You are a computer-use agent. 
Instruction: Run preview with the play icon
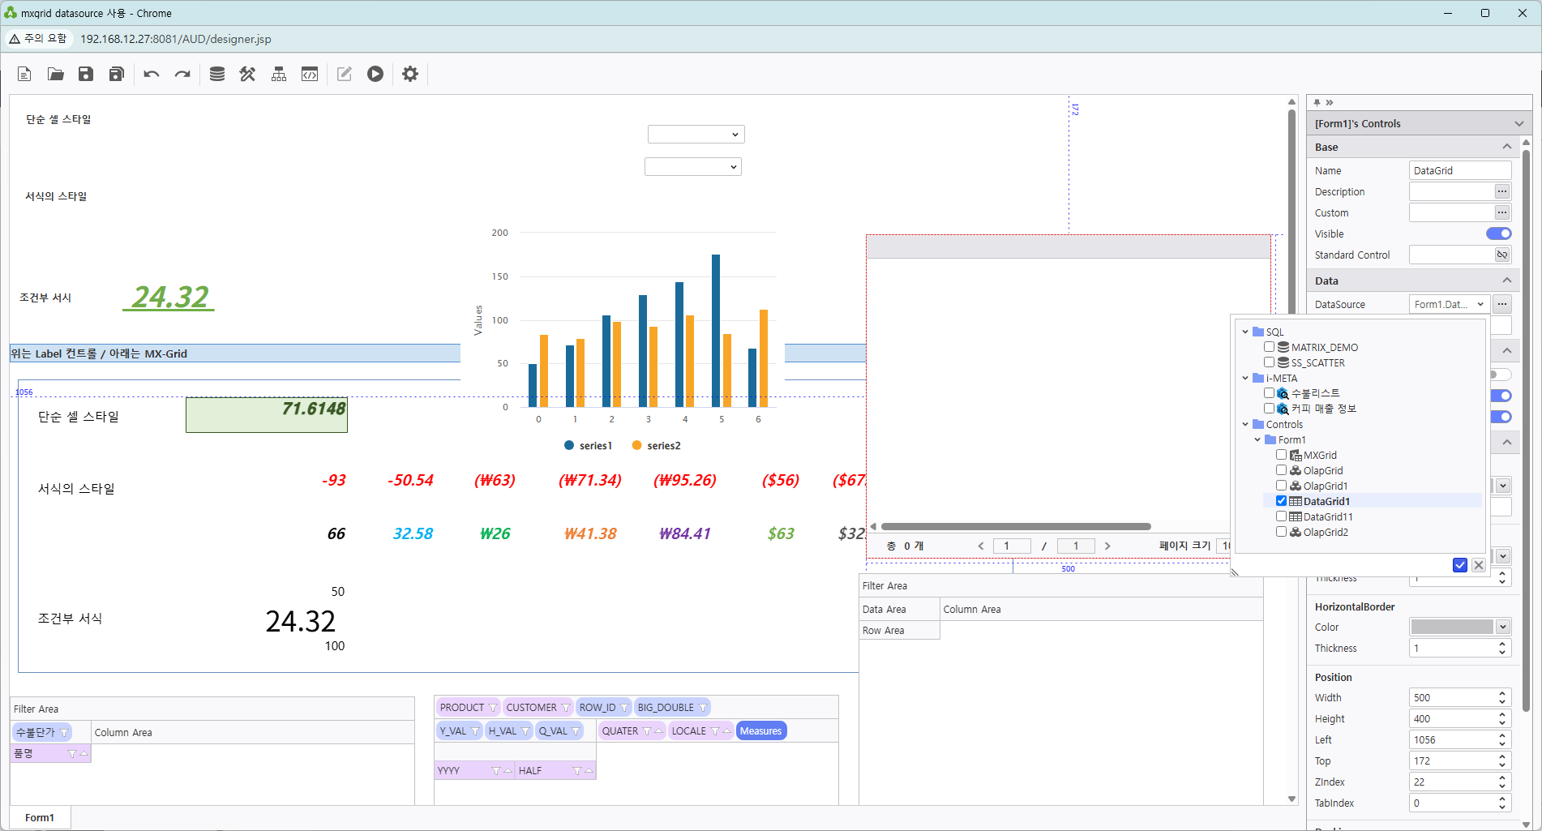[375, 74]
